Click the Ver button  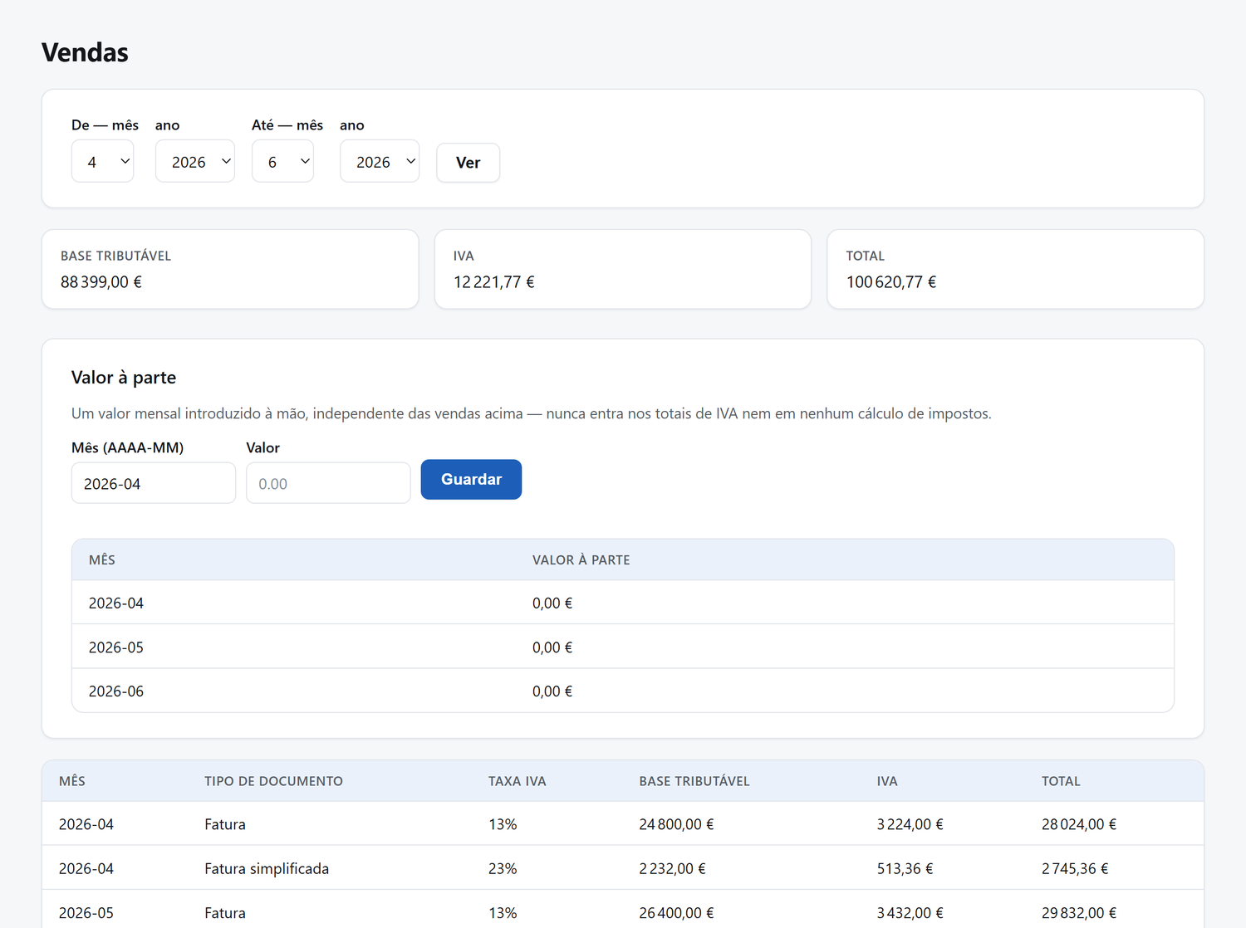click(x=468, y=163)
